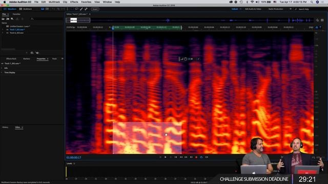Click the Invert button in toolbar

[x=95, y=9]
